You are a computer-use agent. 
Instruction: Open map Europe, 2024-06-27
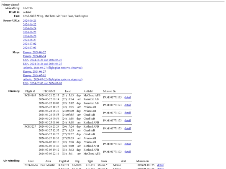coord(34,72)
